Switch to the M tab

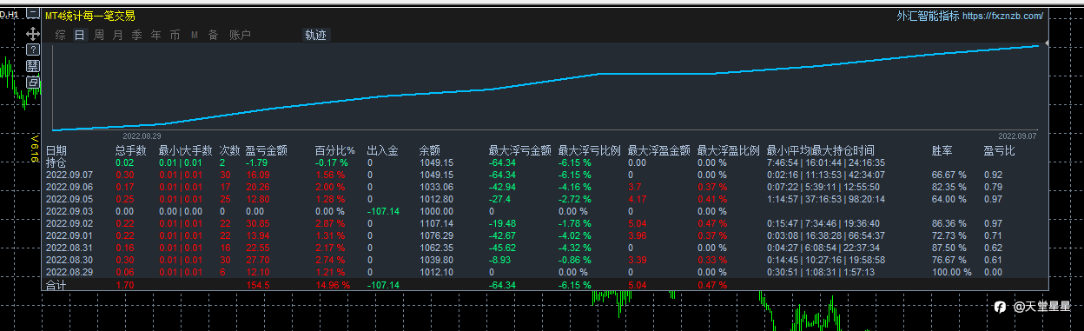pos(195,35)
